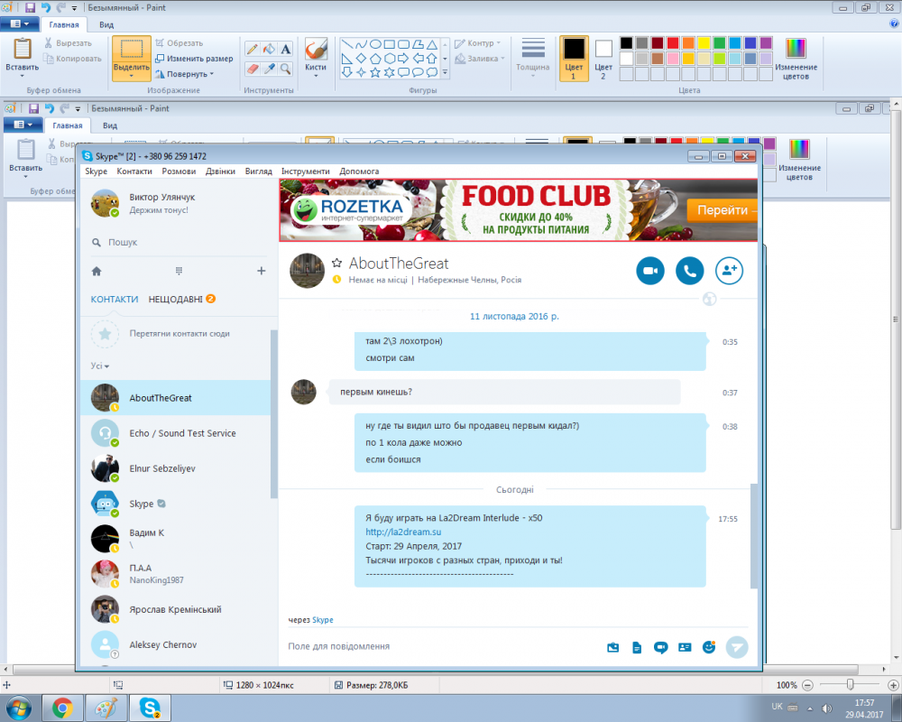902x722 pixels.
Task: Click the Skype audio call button
Action: coord(689,271)
